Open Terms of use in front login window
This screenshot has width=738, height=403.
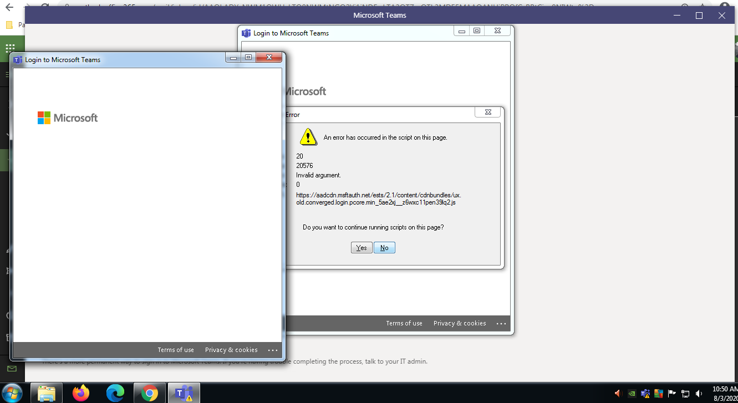pyautogui.click(x=176, y=350)
